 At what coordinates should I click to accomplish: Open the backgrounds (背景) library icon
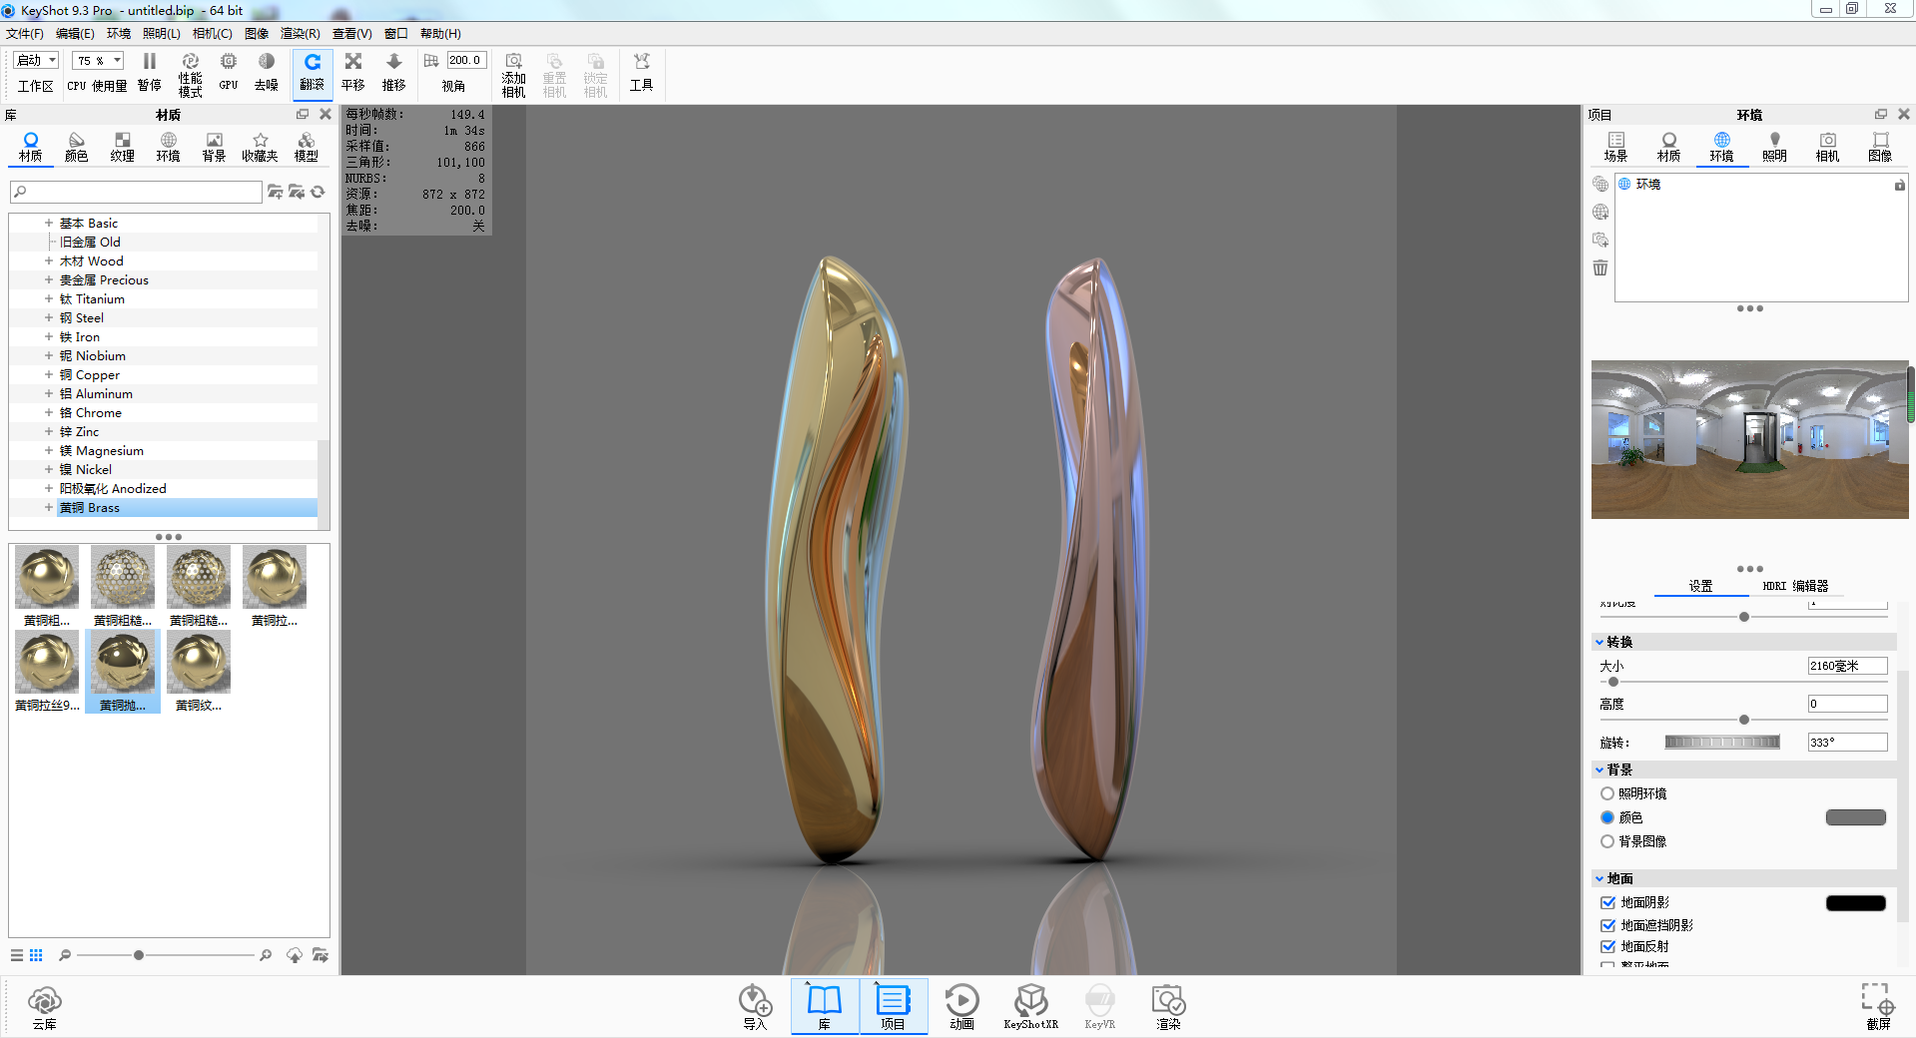214,147
